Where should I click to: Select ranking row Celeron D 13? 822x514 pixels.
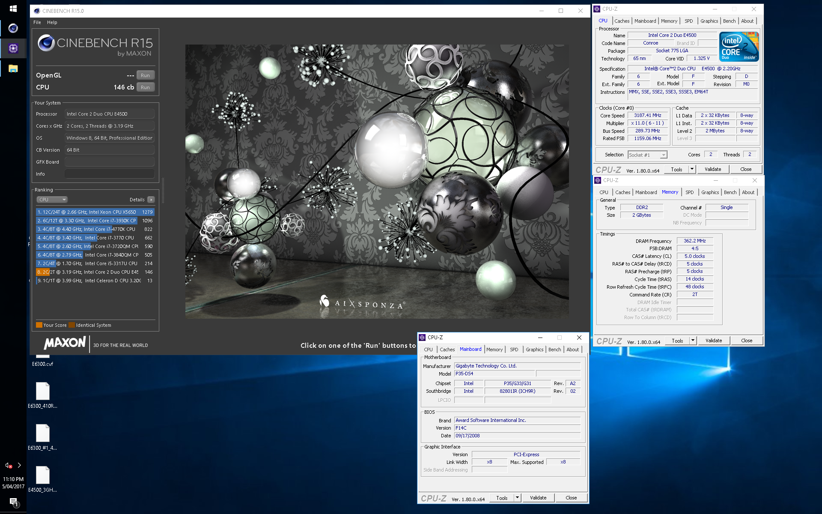[95, 281]
